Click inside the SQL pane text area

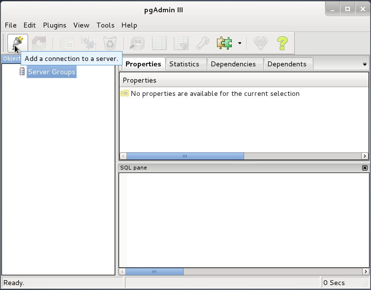point(244,220)
